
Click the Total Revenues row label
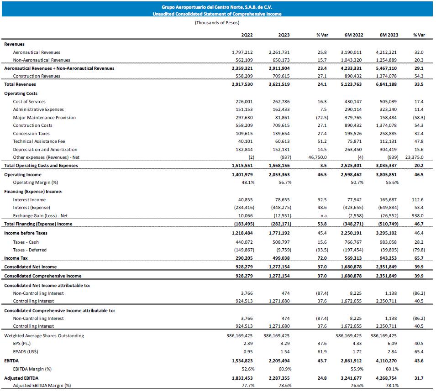point(19,85)
